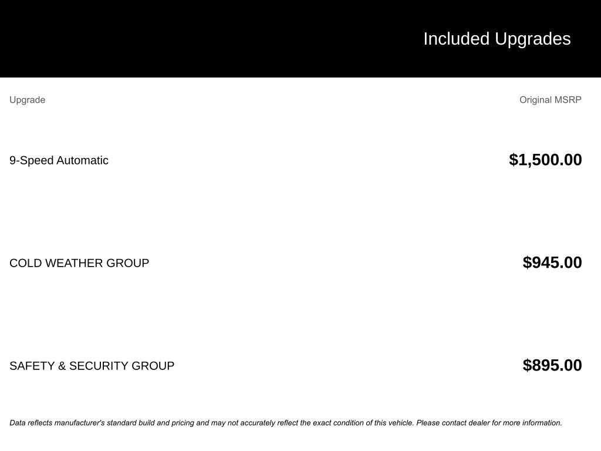Viewport: 601px width, 451px height.
Task: Click "Please contact dealer" in the disclaimer
Action: pos(453,423)
